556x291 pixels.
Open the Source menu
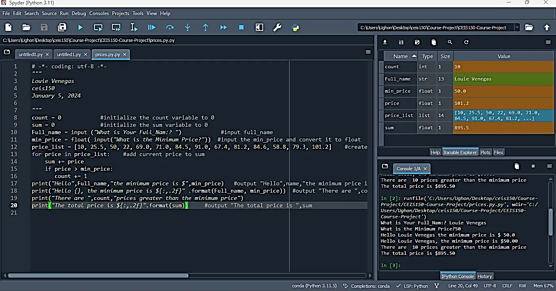pos(49,13)
